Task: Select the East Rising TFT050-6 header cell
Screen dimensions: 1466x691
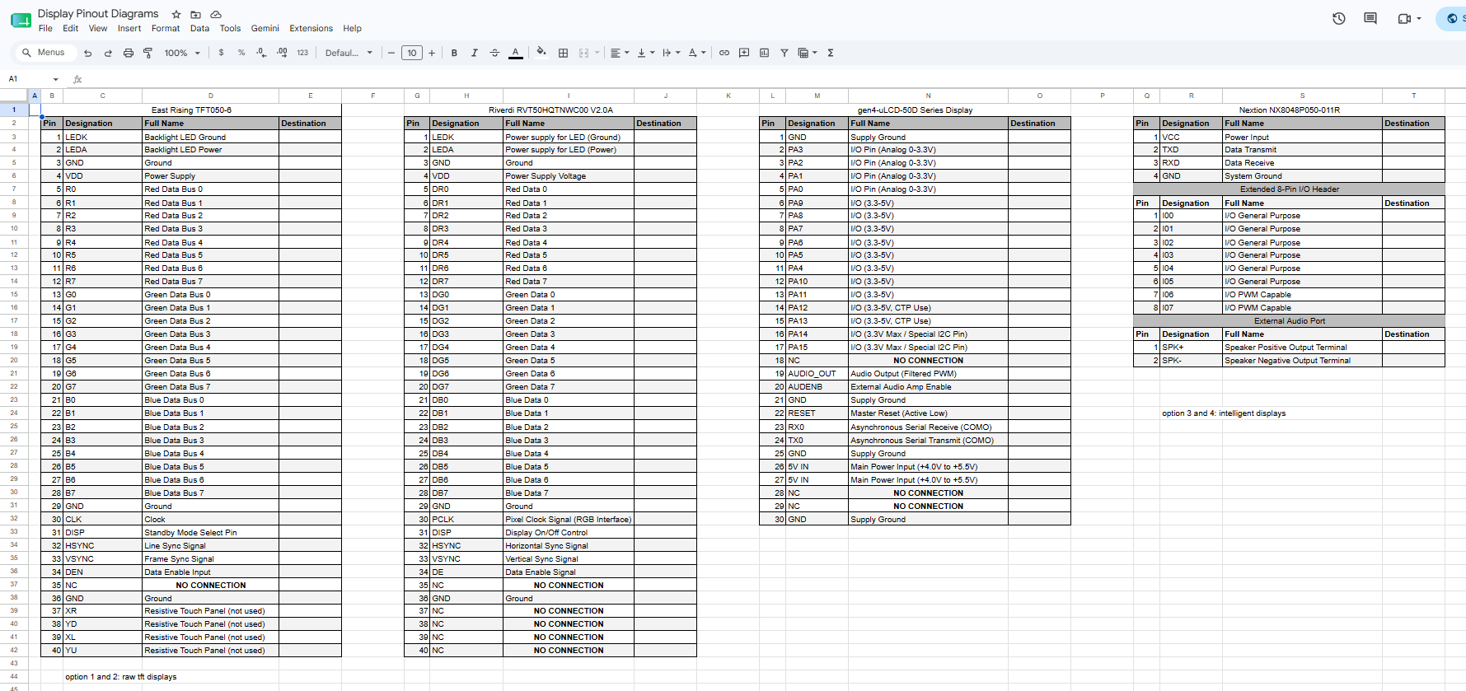Action: [191, 110]
